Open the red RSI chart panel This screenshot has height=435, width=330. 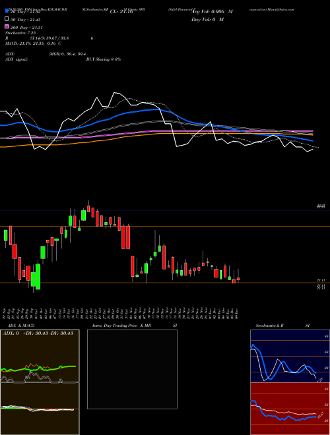tap(290, 409)
